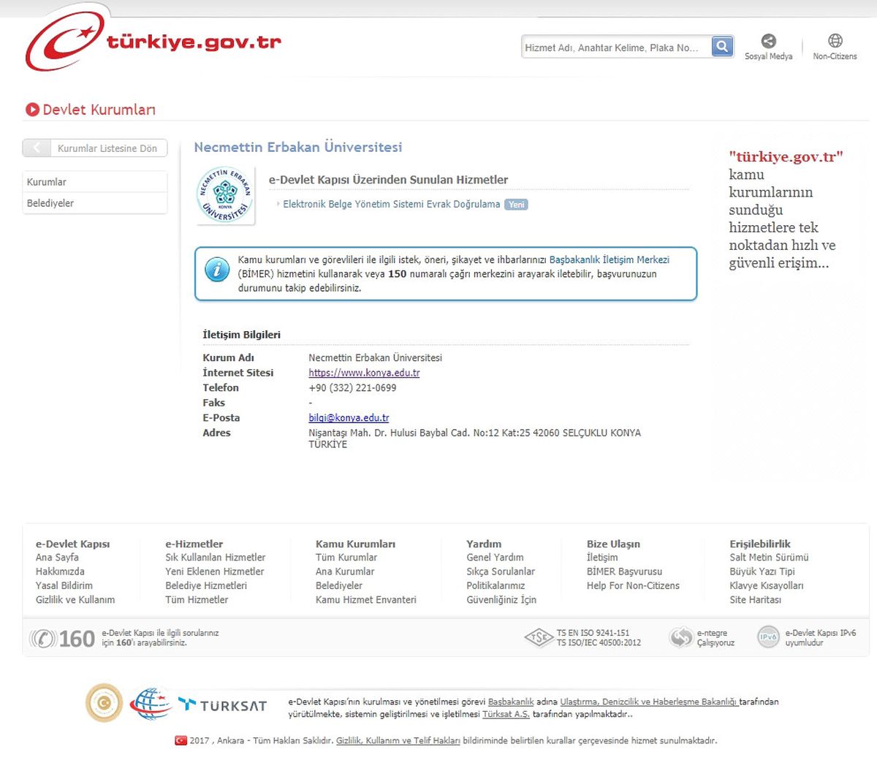877x763 pixels.
Task: Click the red Devlet Kurumları play icon
Action: [x=32, y=110]
